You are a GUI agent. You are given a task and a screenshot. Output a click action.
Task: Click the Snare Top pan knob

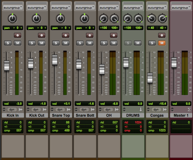[60, 19]
